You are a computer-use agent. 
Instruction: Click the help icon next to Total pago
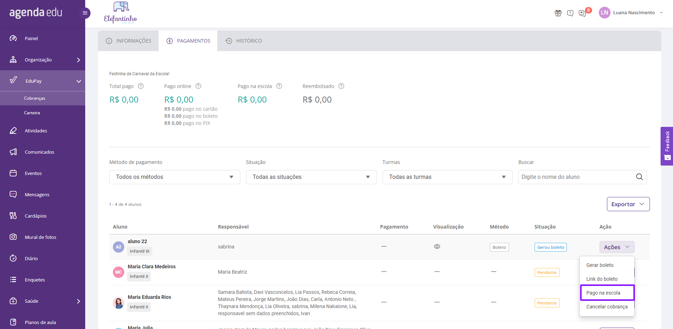(141, 86)
